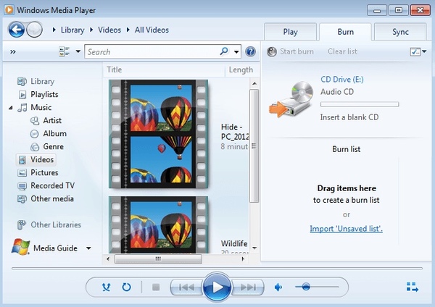This screenshot has height=307, width=435.
Task: Click the Videos filmstrip icon in sidebar
Action: coord(22,160)
